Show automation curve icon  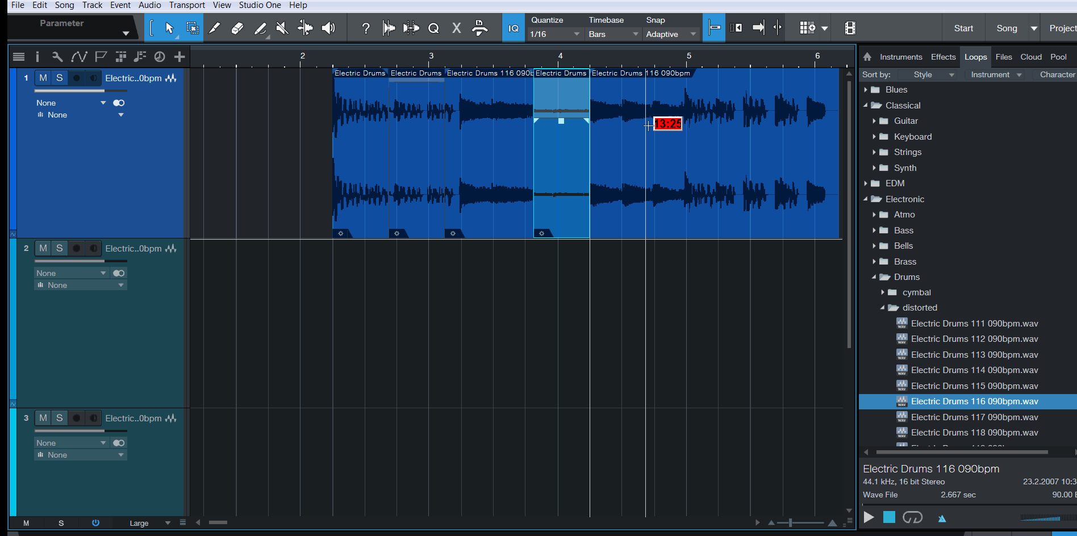coord(79,57)
